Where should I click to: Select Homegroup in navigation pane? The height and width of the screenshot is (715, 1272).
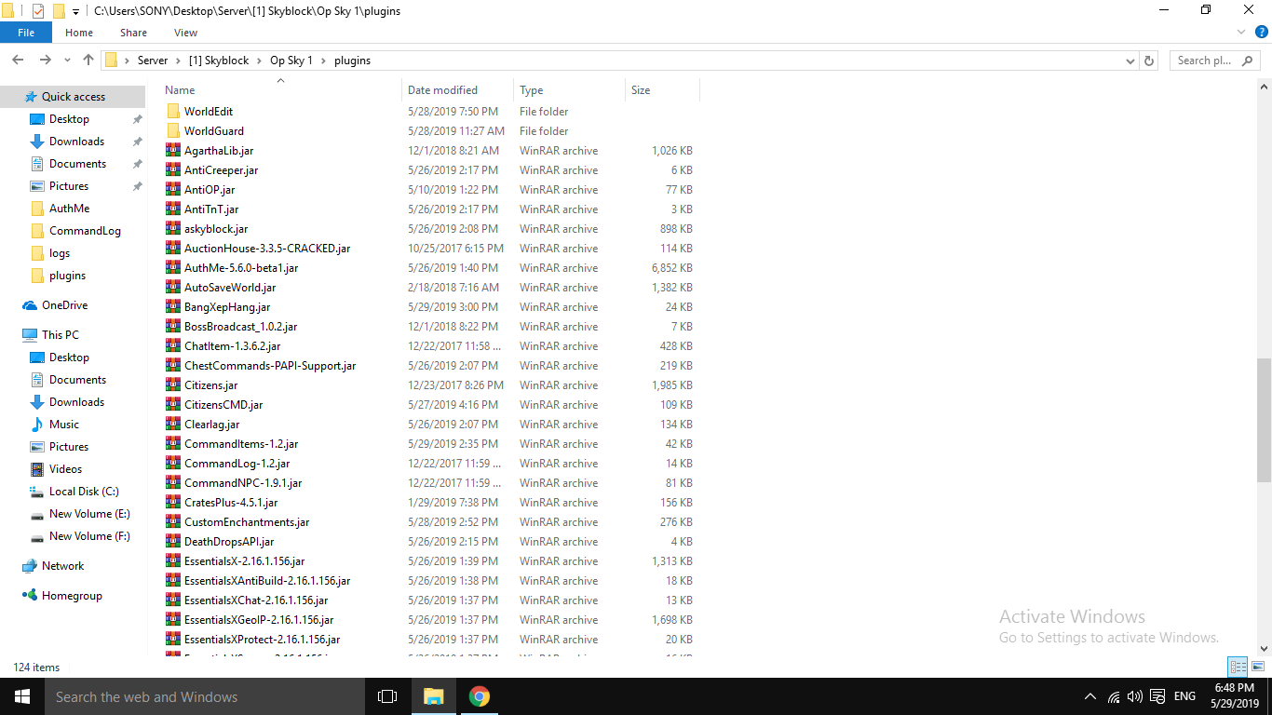click(x=72, y=596)
